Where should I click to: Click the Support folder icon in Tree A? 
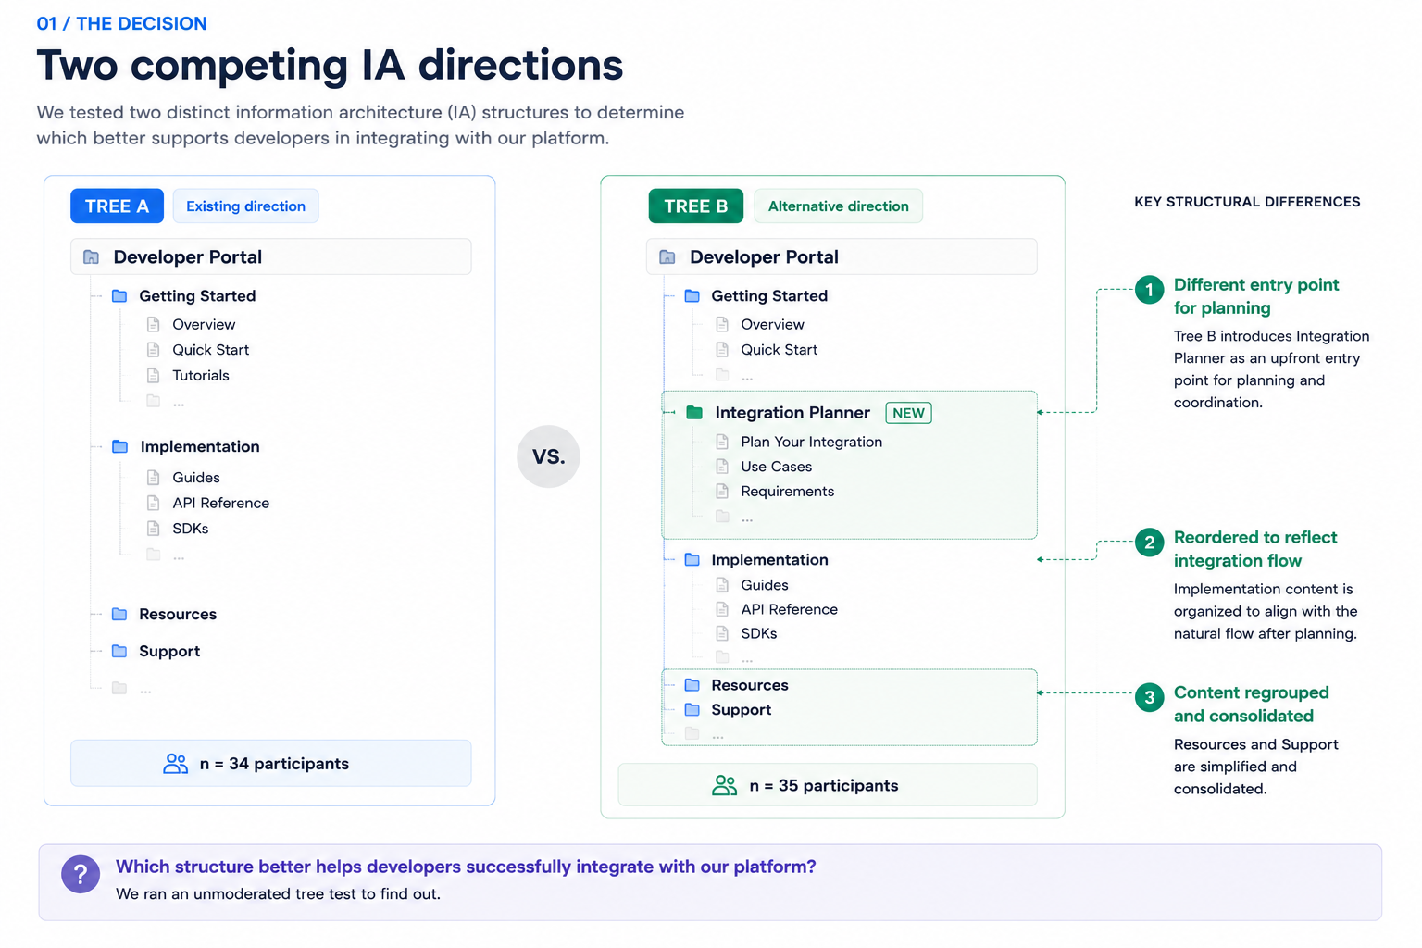[119, 652]
